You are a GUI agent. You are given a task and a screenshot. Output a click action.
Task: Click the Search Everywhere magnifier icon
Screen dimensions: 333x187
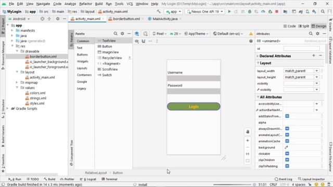[323, 11]
